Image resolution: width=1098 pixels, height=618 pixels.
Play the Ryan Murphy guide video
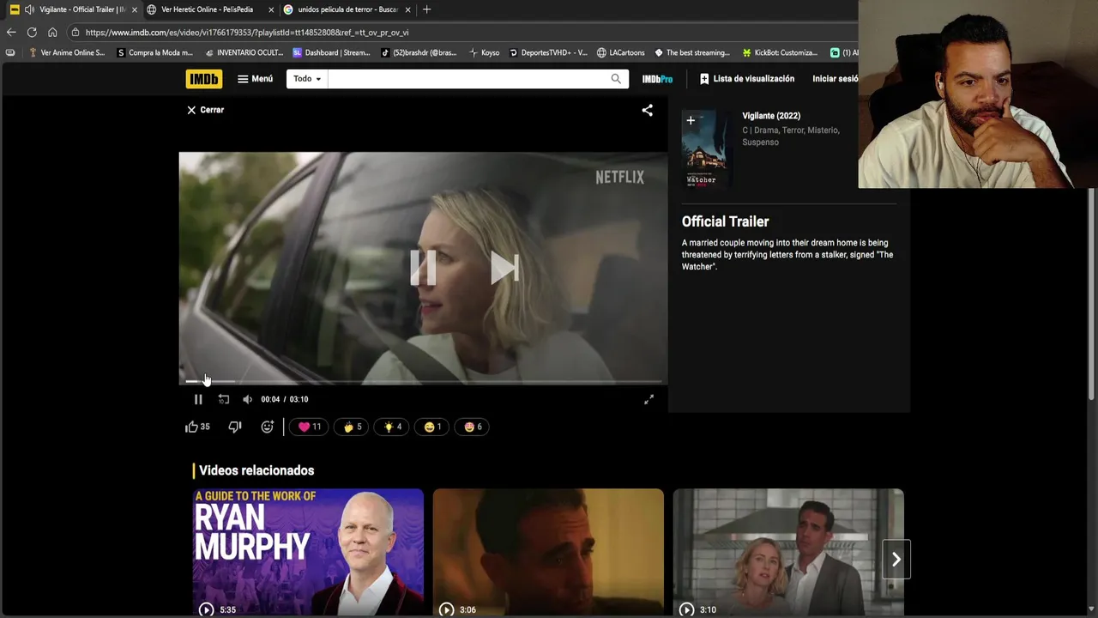[x=308, y=552]
